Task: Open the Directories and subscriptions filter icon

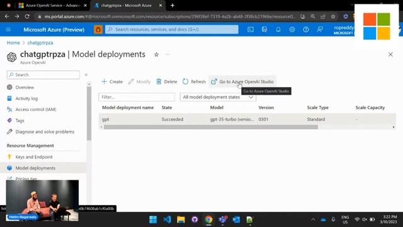Action: coord(264,30)
